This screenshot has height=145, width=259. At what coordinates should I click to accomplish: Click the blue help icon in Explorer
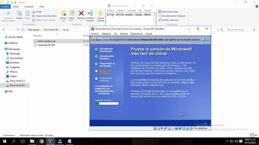click(257, 6)
